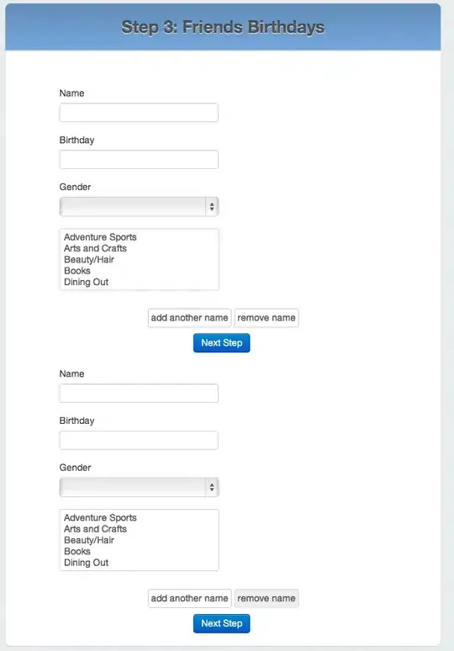Pick Books in the first interests list
Viewport: 454px width, 651px height.
pos(77,271)
